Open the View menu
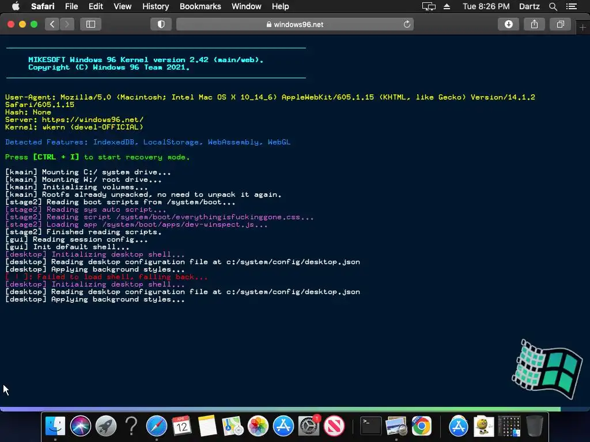Viewport: 590px width, 442px height. point(122,6)
